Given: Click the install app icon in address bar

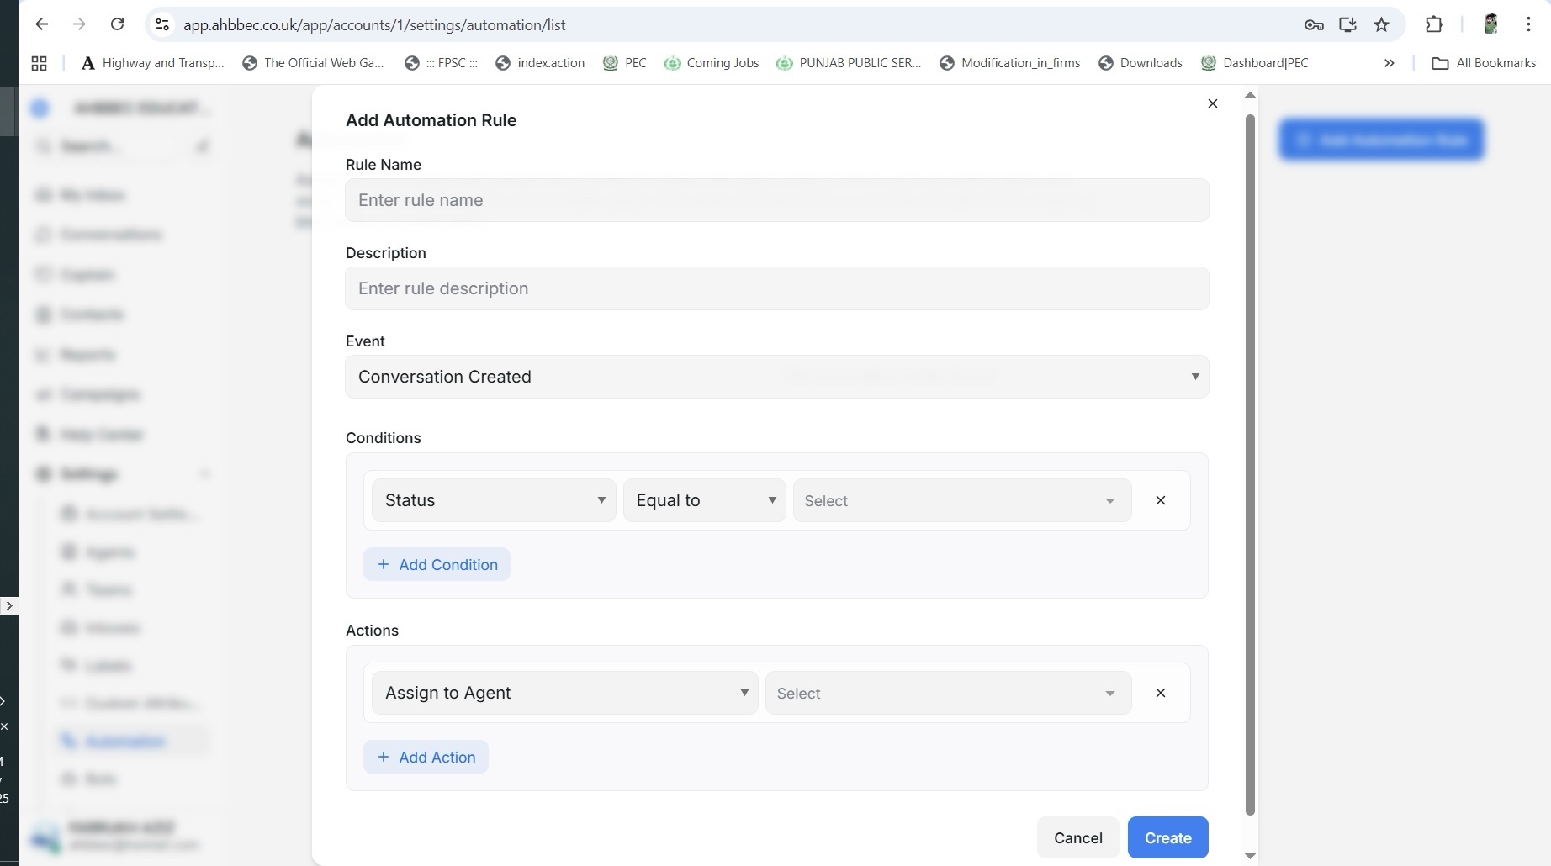Looking at the screenshot, I should (1347, 24).
